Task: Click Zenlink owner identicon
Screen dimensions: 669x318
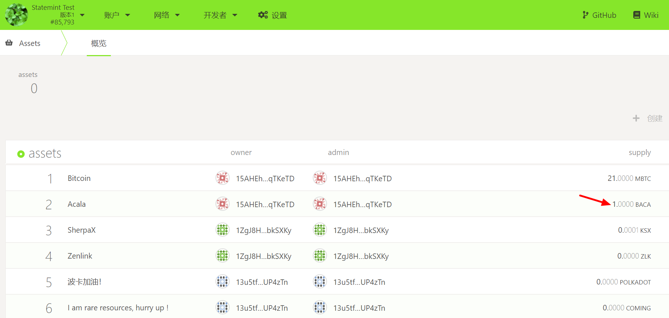Action: [222, 256]
